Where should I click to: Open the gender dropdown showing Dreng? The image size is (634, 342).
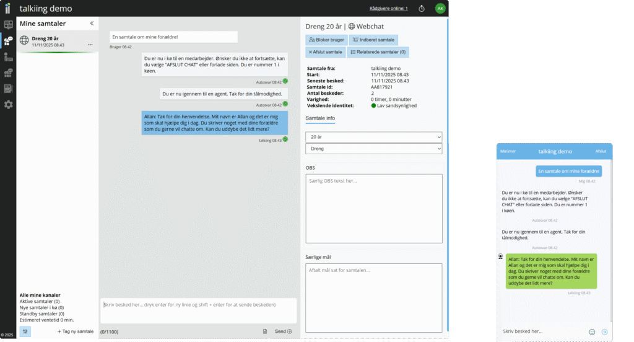(x=374, y=149)
